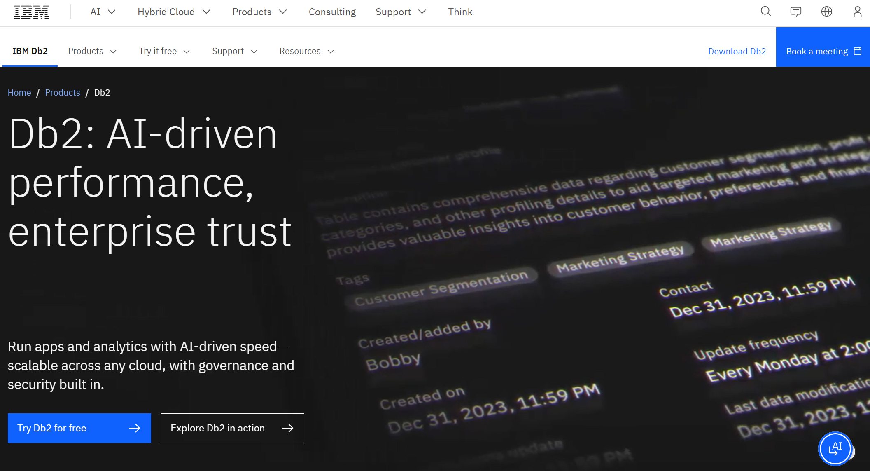The width and height of the screenshot is (870, 471).
Task: Open the Hybrid Cloud dropdown
Action: (173, 12)
